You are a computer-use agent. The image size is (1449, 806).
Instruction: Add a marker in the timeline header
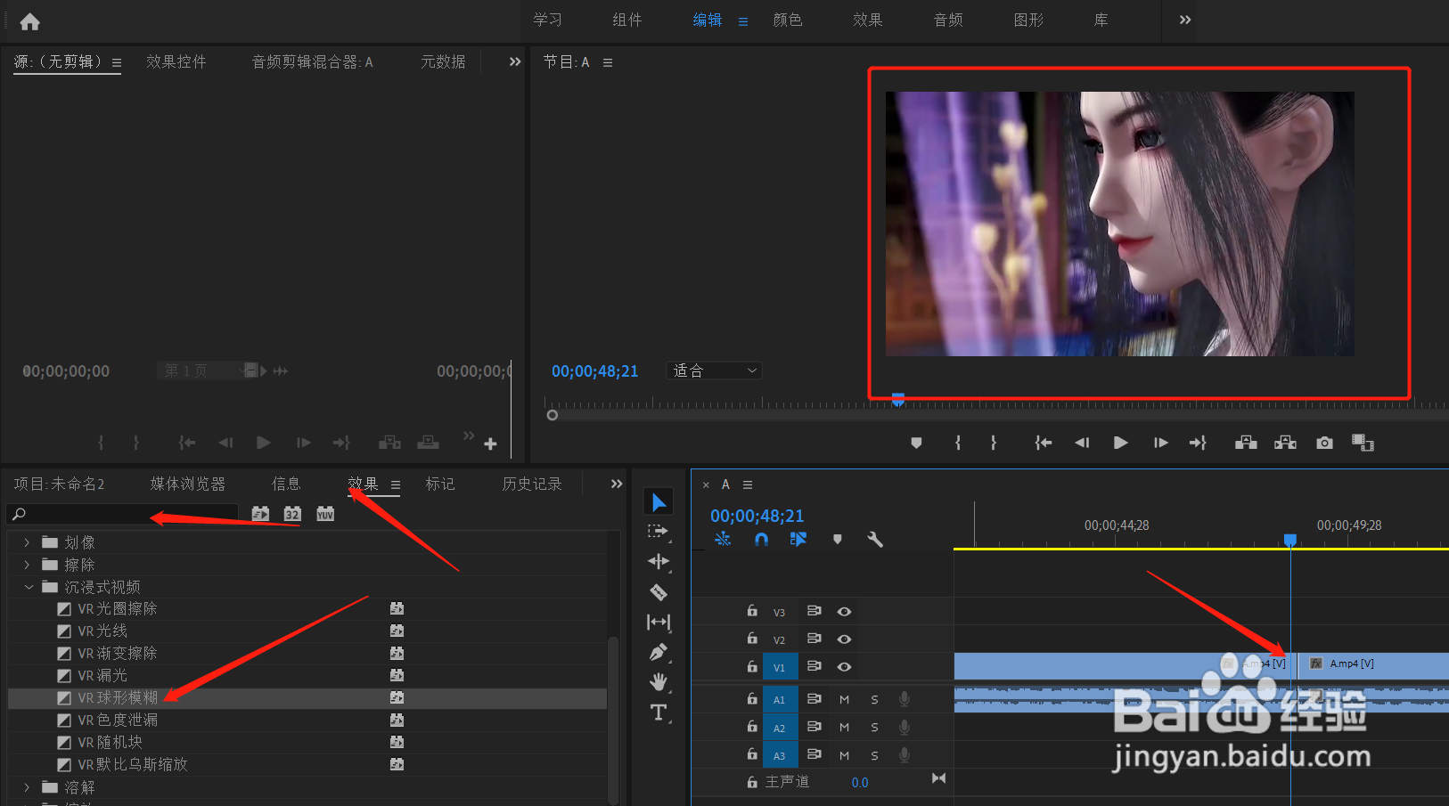coord(838,539)
